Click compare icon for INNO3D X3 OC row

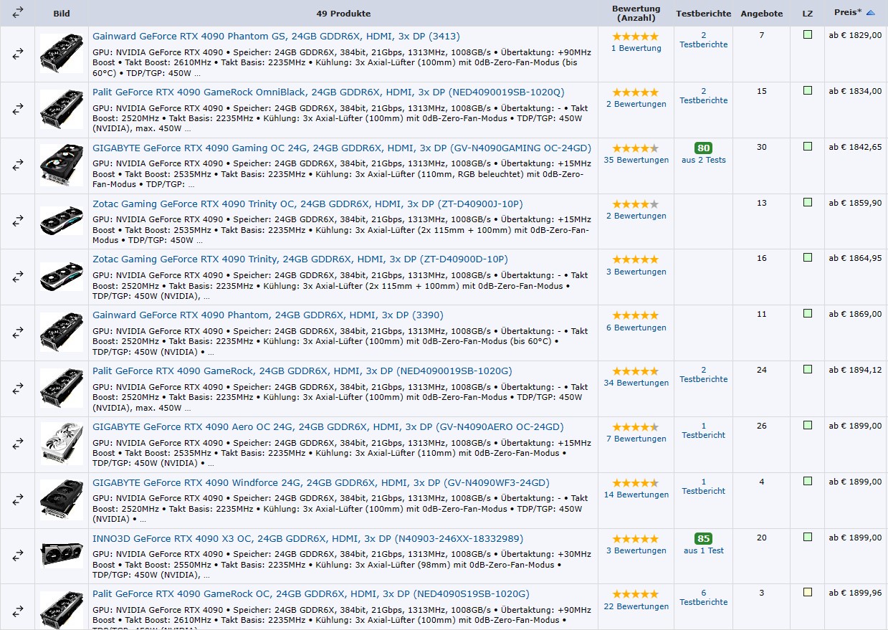[18, 555]
